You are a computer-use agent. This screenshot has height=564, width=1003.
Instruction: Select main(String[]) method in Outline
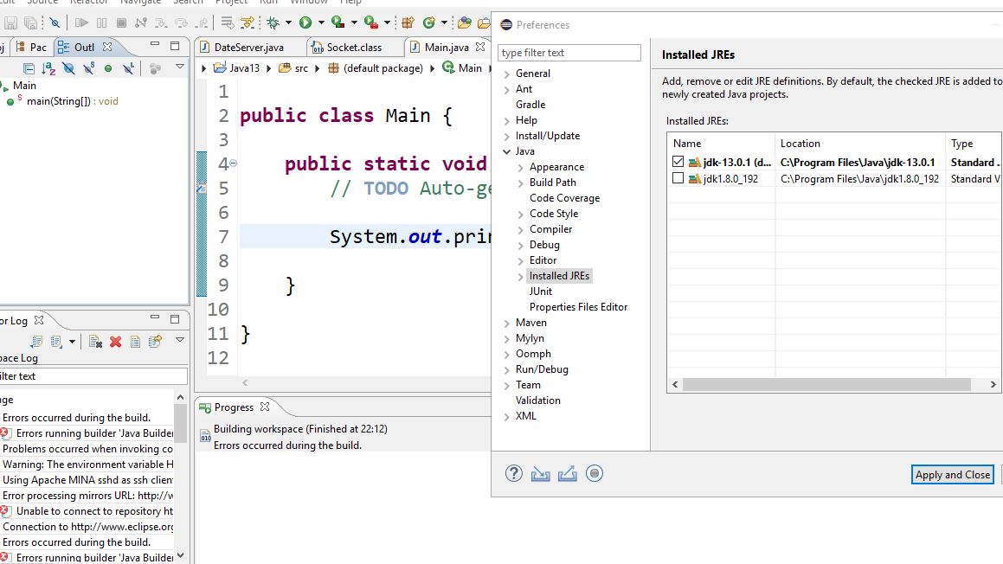72,101
